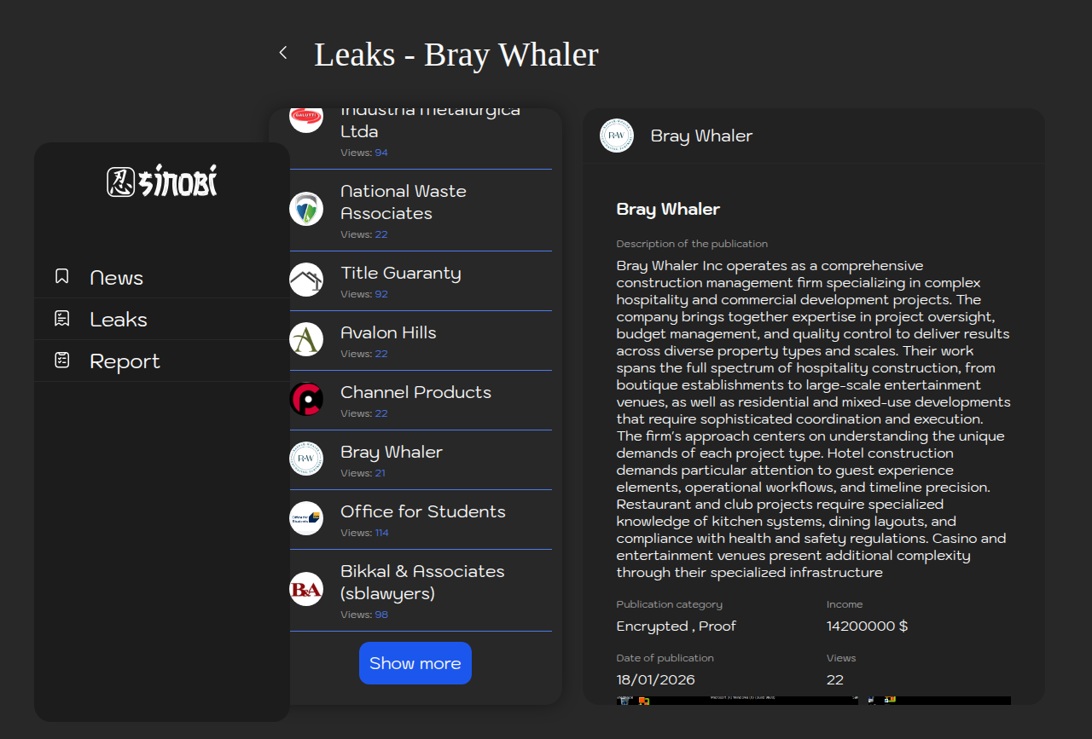1092x739 pixels.
Task: Click the Title Guaranty house logo
Action: (x=306, y=280)
